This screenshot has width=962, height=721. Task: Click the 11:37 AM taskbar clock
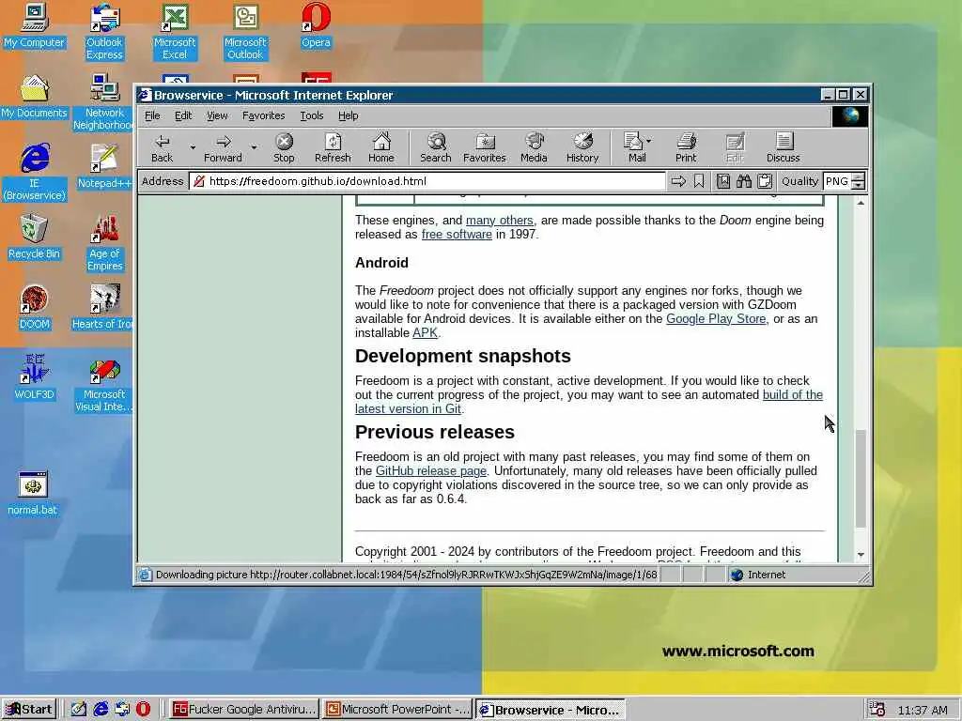tap(923, 710)
